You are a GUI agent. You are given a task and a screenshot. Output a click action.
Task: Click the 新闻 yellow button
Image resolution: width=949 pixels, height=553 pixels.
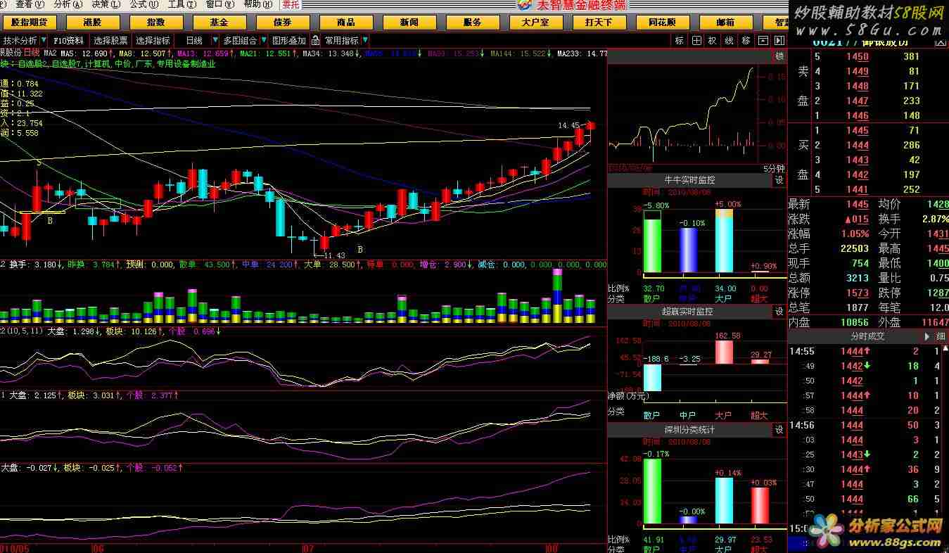click(x=409, y=23)
